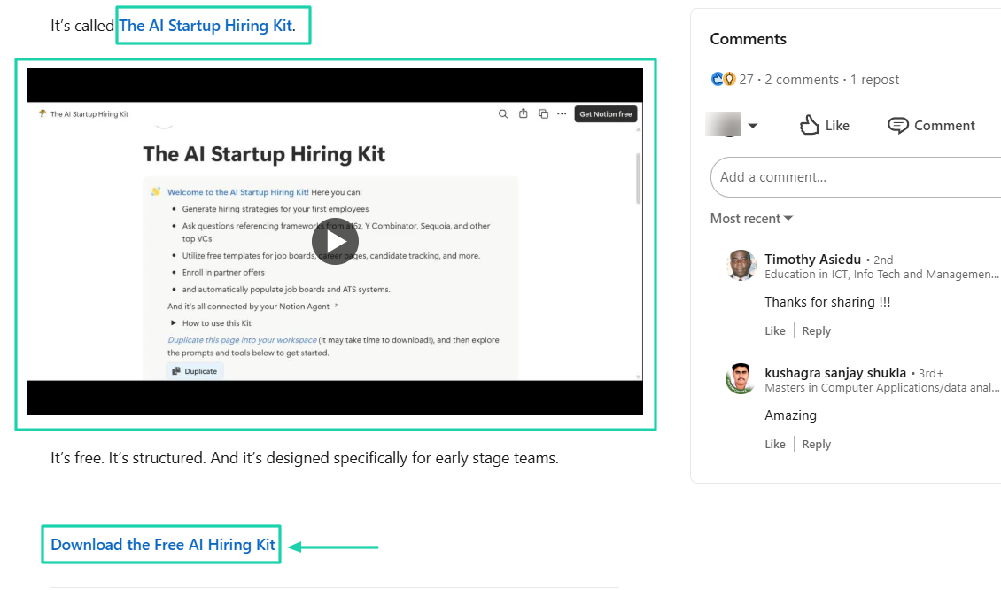Click the blurred profile avatar
The image size is (1001, 590).
(x=724, y=124)
